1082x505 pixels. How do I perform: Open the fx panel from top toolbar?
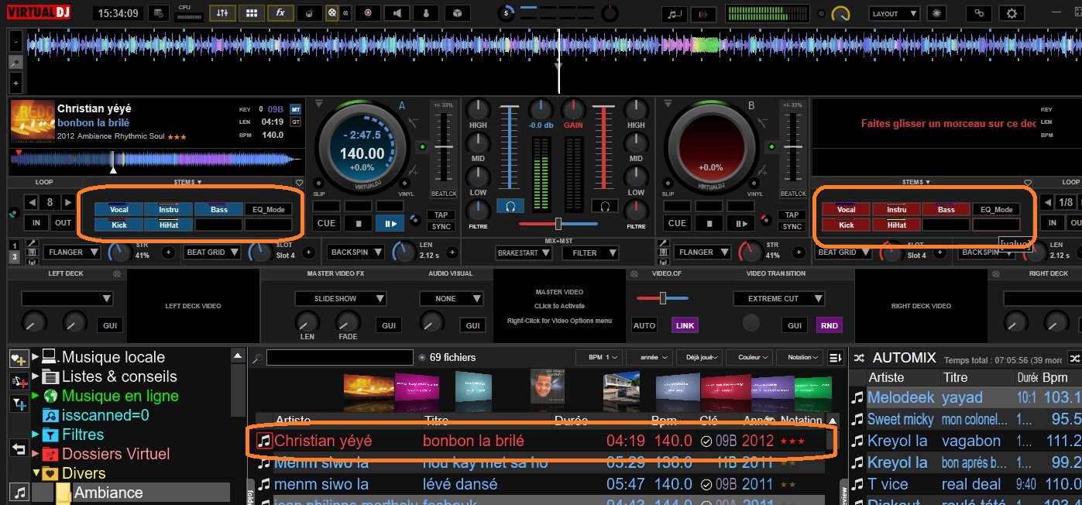pyautogui.click(x=280, y=13)
